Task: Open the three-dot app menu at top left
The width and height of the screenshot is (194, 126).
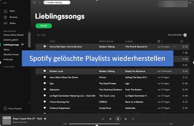Action: click(x=5, y=2)
